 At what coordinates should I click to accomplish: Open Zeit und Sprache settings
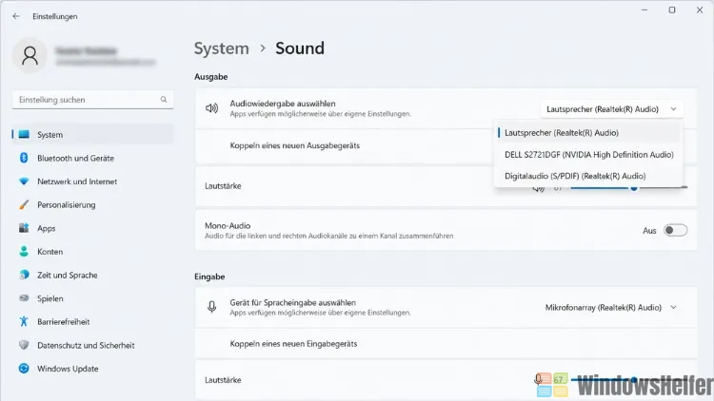[93, 275]
